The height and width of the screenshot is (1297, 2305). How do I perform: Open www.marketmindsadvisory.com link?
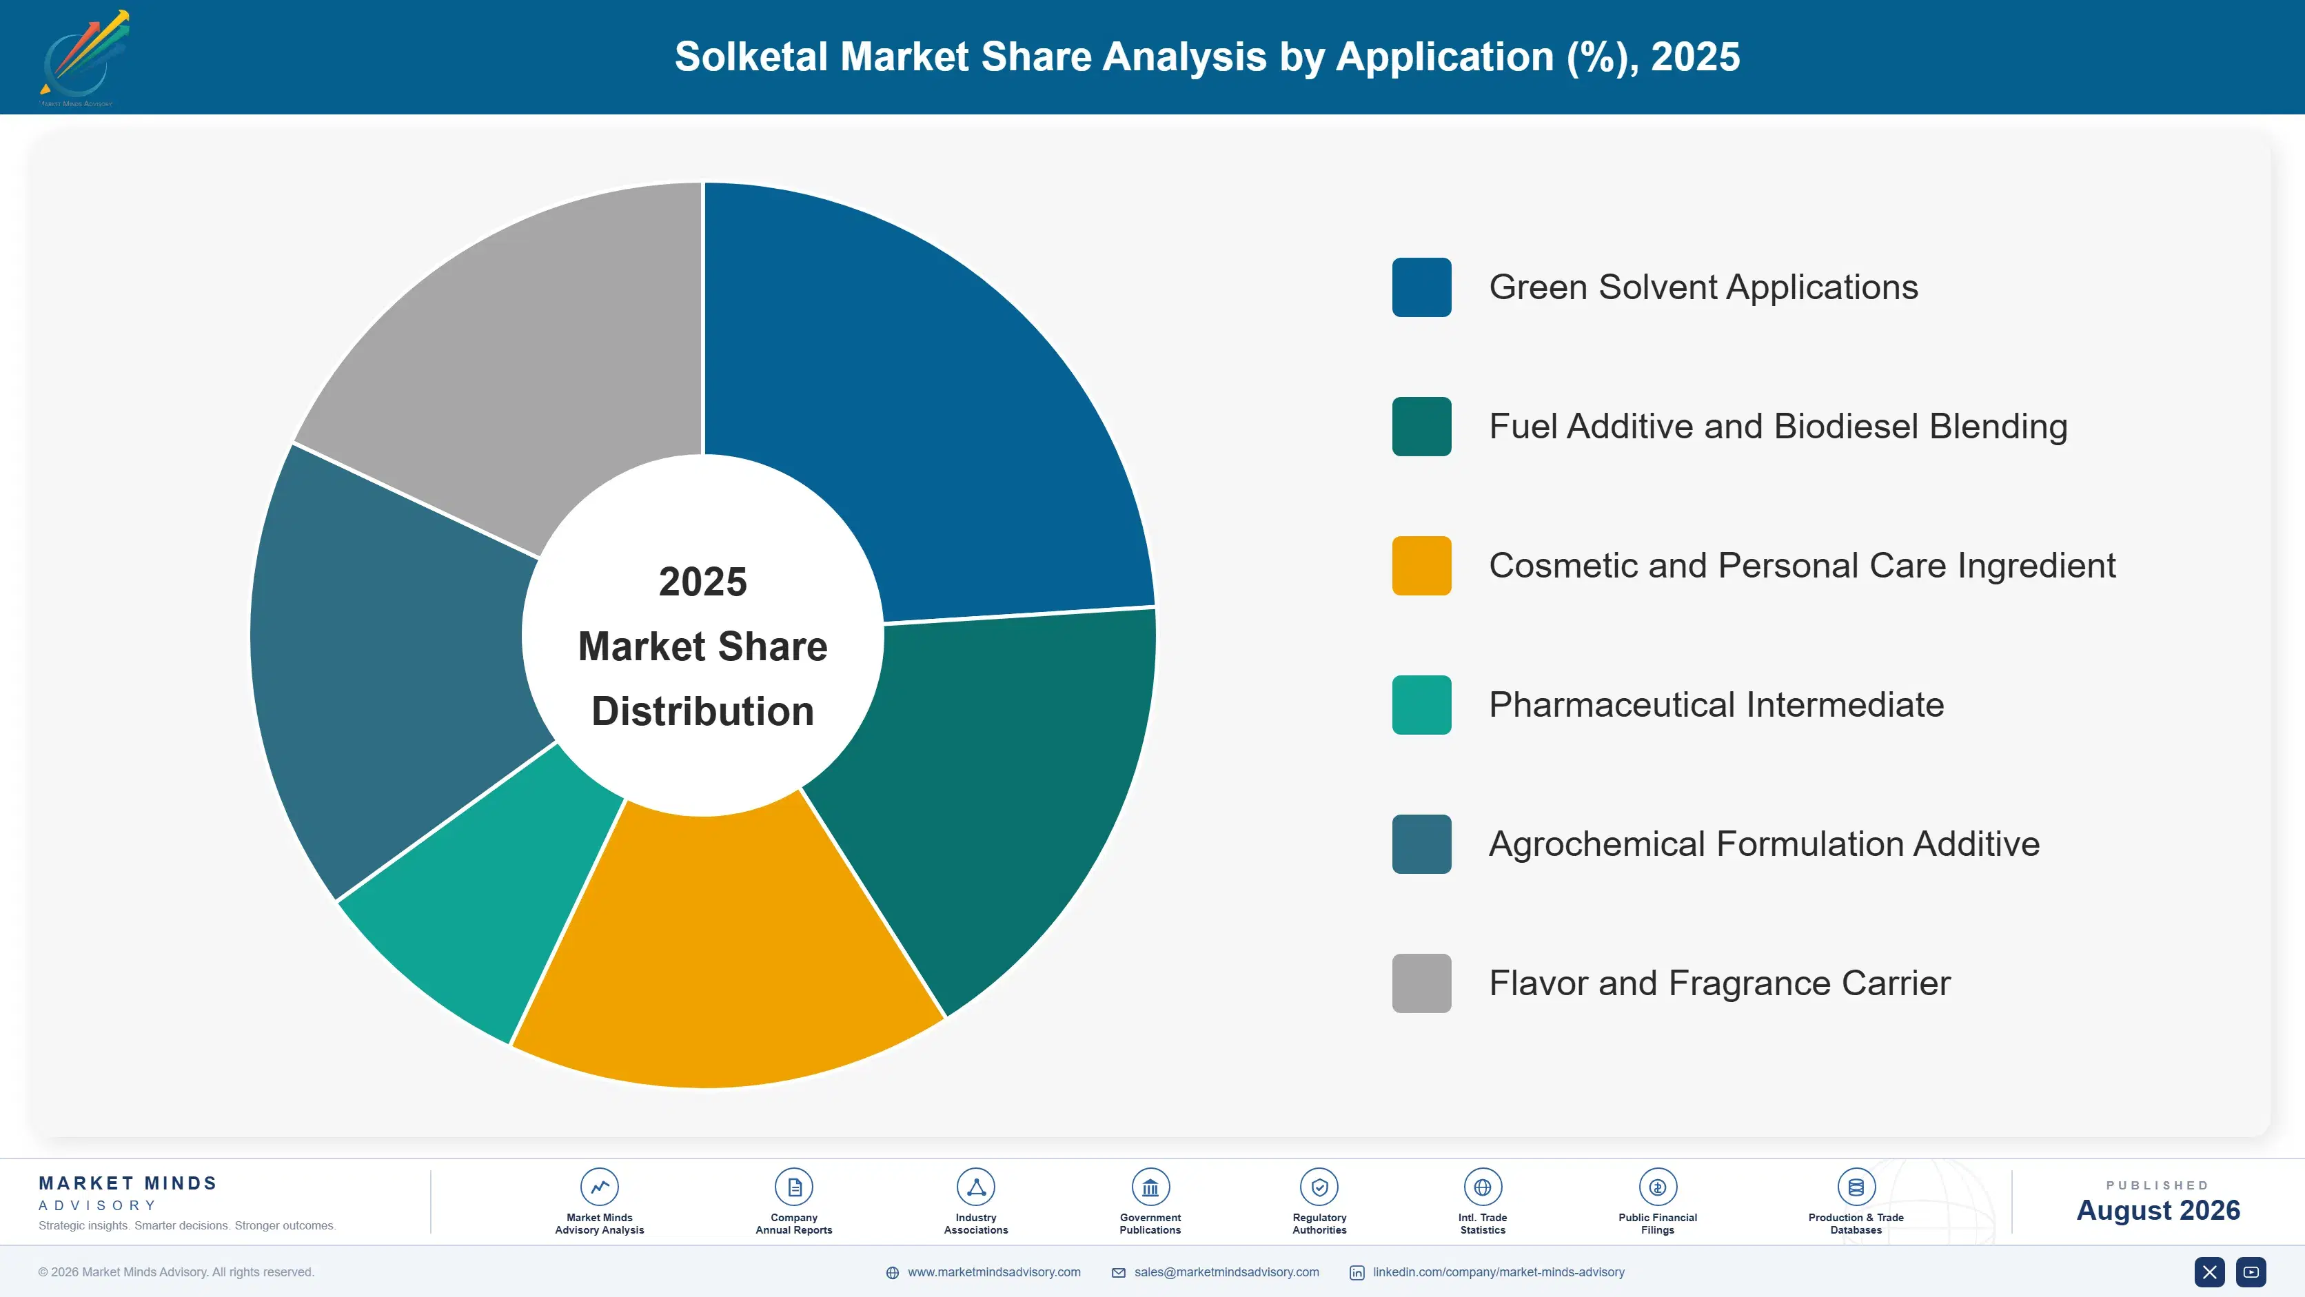tap(994, 1272)
